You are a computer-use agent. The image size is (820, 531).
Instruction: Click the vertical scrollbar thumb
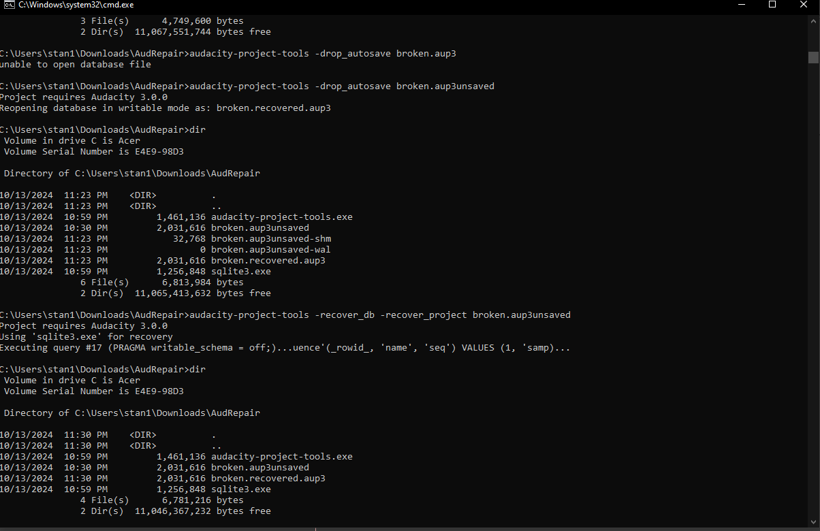click(813, 57)
